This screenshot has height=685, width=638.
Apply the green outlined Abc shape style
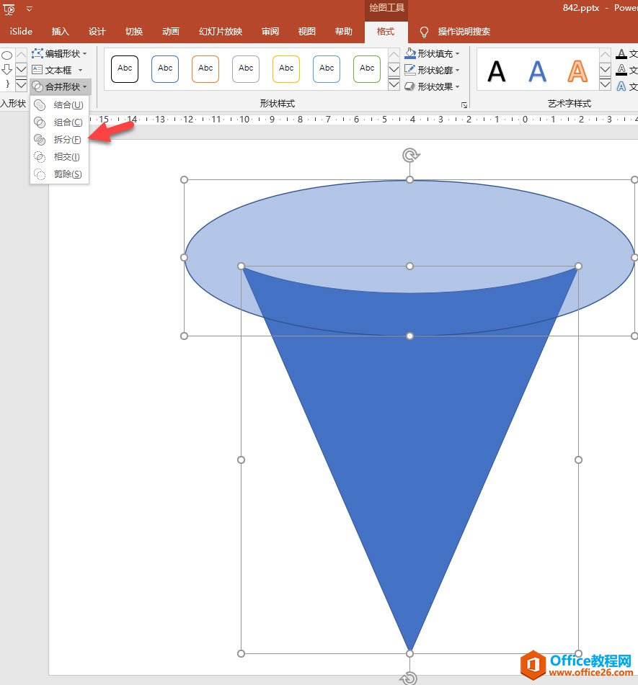pyautogui.click(x=367, y=68)
